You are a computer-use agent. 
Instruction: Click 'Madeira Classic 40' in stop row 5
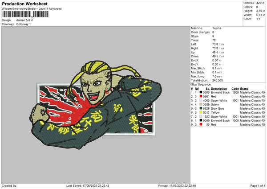coord(252,108)
